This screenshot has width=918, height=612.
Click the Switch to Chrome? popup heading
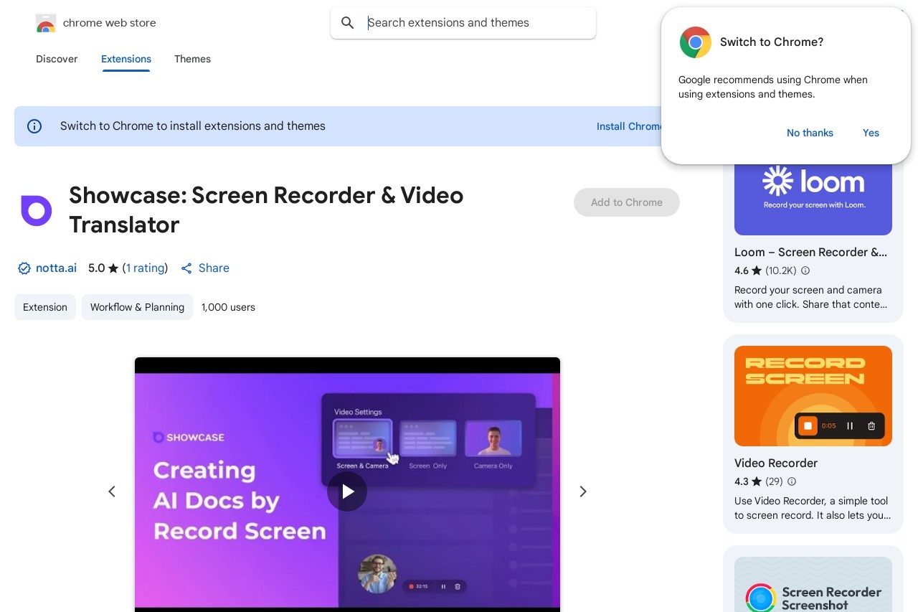pyautogui.click(x=772, y=42)
